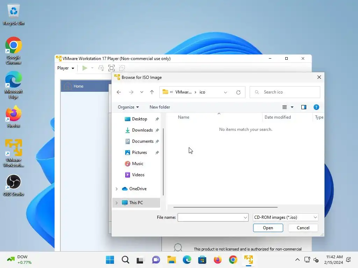
Task: Select VMware Workstation desktop shortcut
Action: pos(14,153)
